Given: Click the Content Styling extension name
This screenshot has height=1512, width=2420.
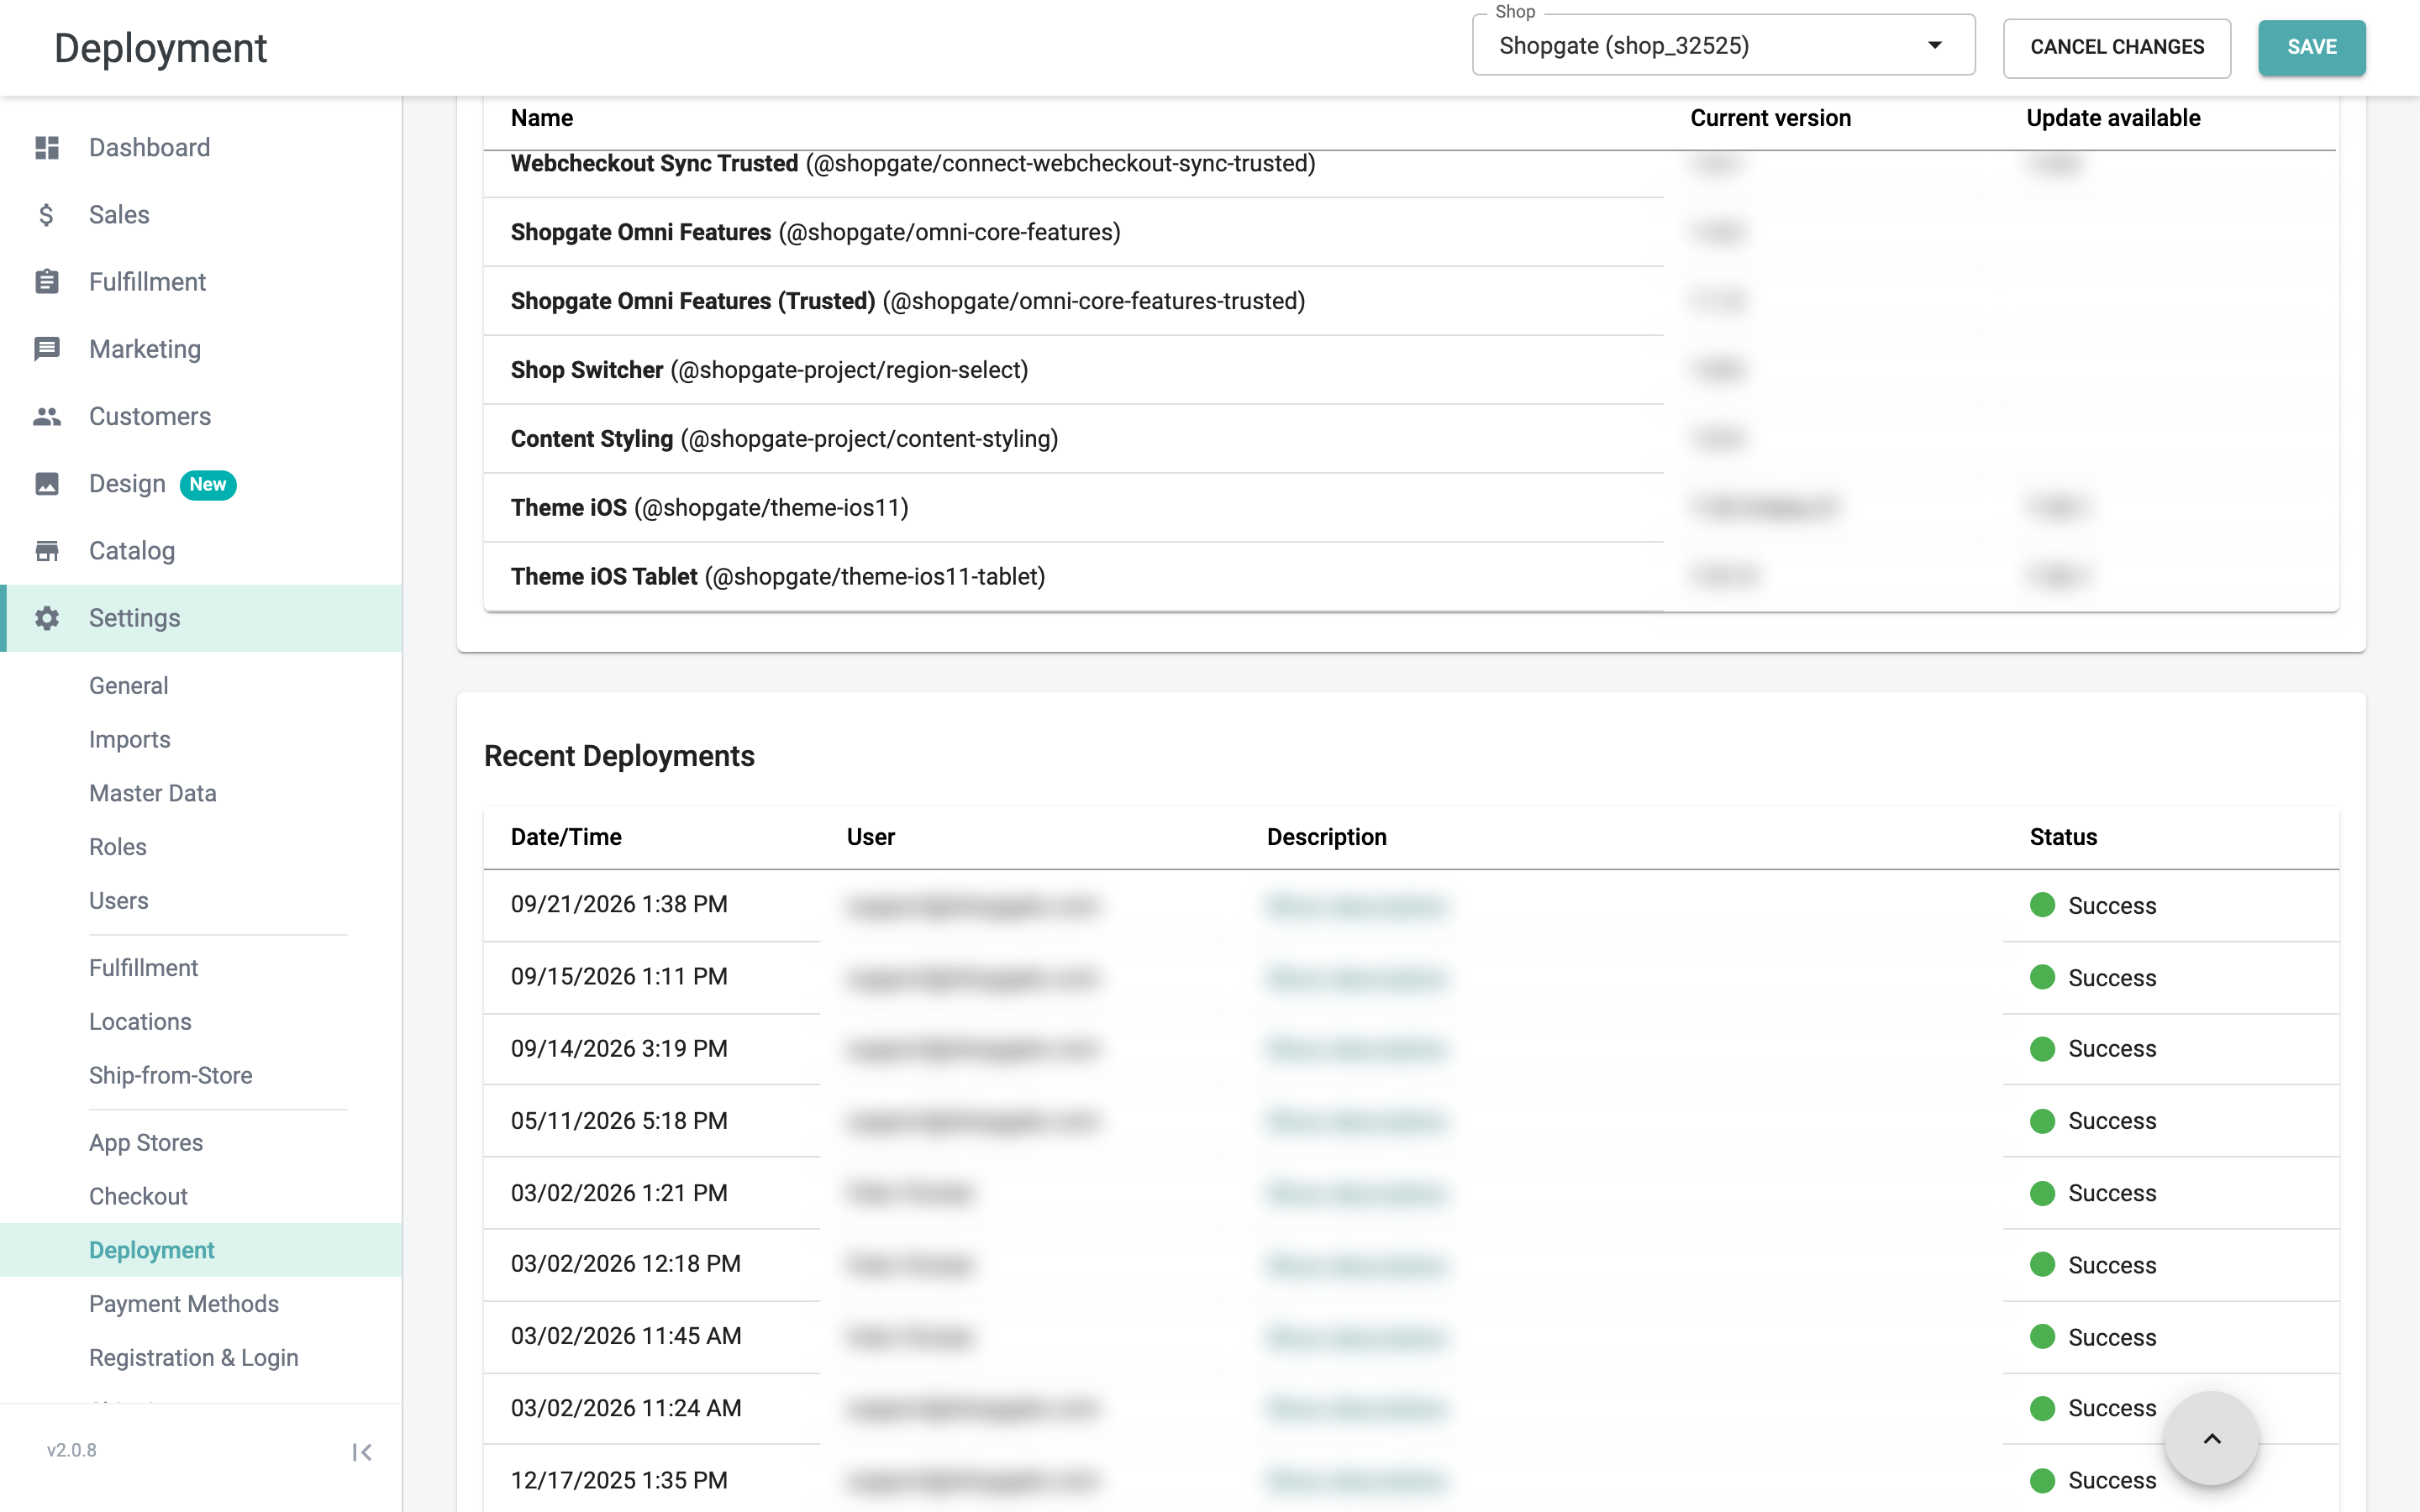Looking at the screenshot, I should [592, 439].
